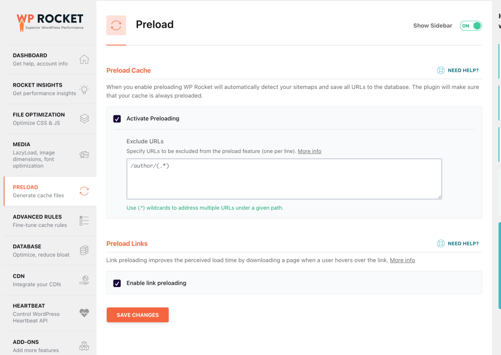Click the Dashboard home icon
Image resolution: width=501 pixels, height=355 pixels.
coord(84,60)
